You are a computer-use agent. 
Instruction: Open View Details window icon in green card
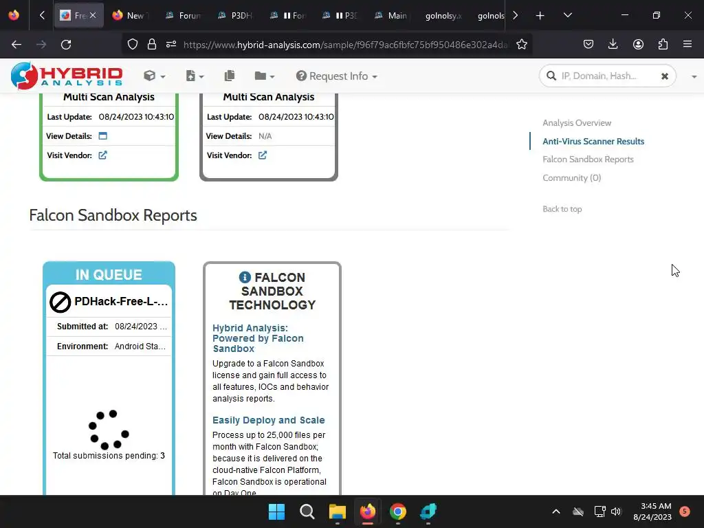[103, 136]
